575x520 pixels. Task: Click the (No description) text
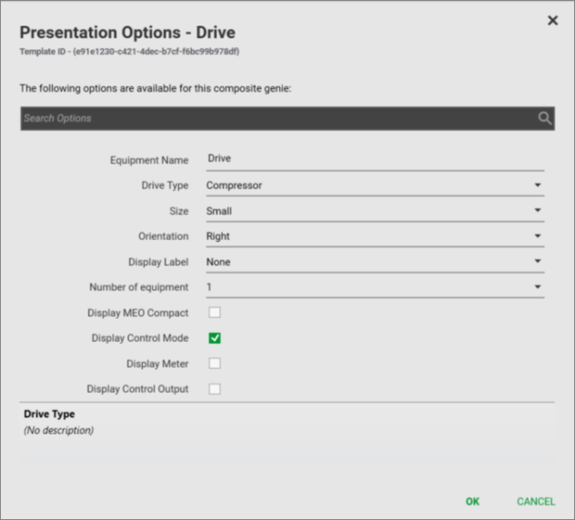point(58,430)
